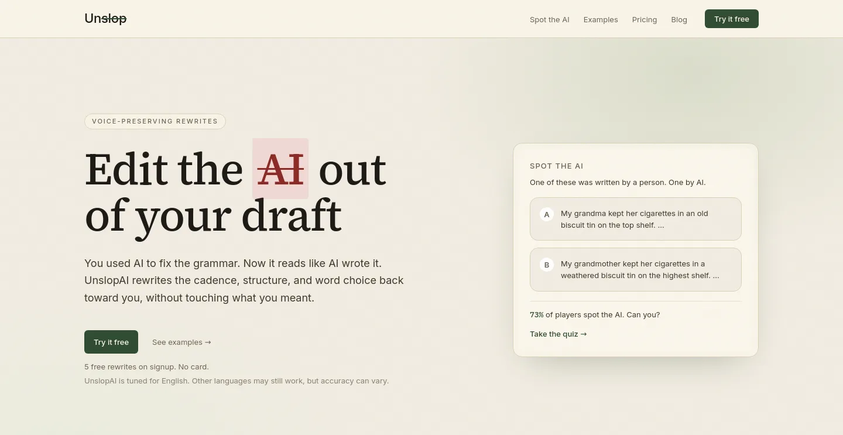Click the header Try it free button
Image resolution: width=843 pixels, height=435 pixels.
point(732,19)
